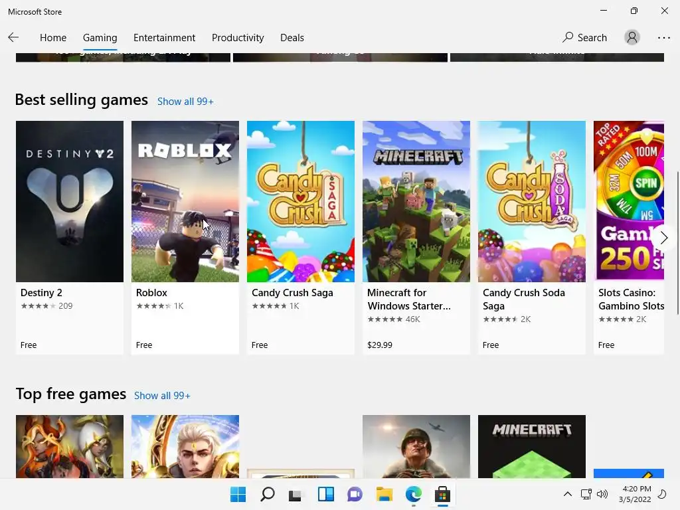Click the $29.99 Minecraft price
680x510 pixels.
(379, 345)
